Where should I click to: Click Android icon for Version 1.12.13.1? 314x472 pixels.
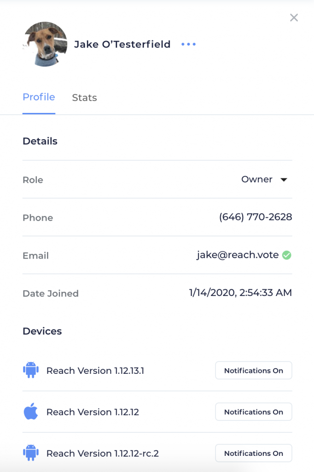tap(31, 370)
